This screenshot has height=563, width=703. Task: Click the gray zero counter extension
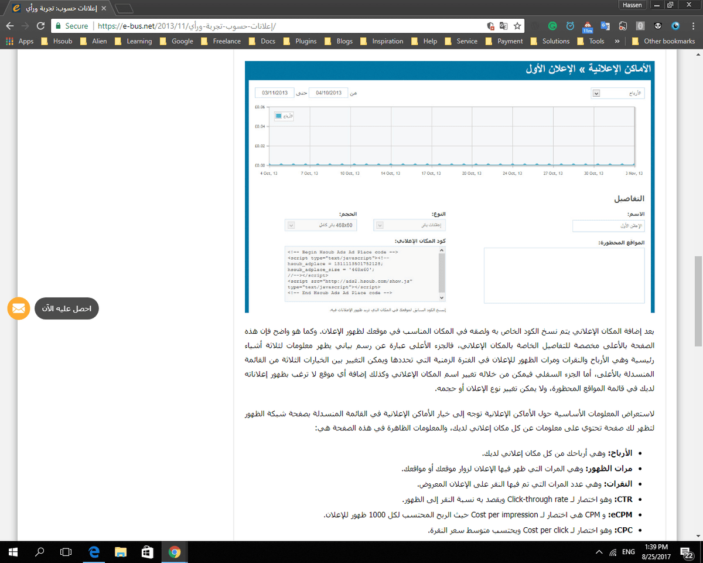point(640,26)
